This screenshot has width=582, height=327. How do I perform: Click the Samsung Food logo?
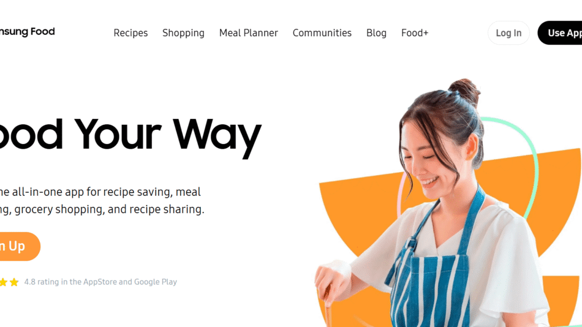27,32
